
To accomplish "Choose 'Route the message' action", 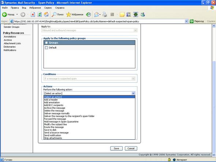I will 89,127.
